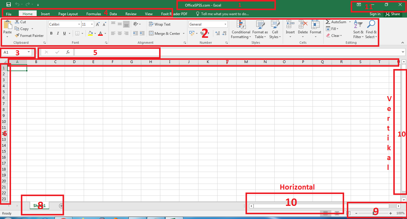The image size is (407, 219).
Task: Click the Decrease Decimal icon
Action: pos(224,33)
